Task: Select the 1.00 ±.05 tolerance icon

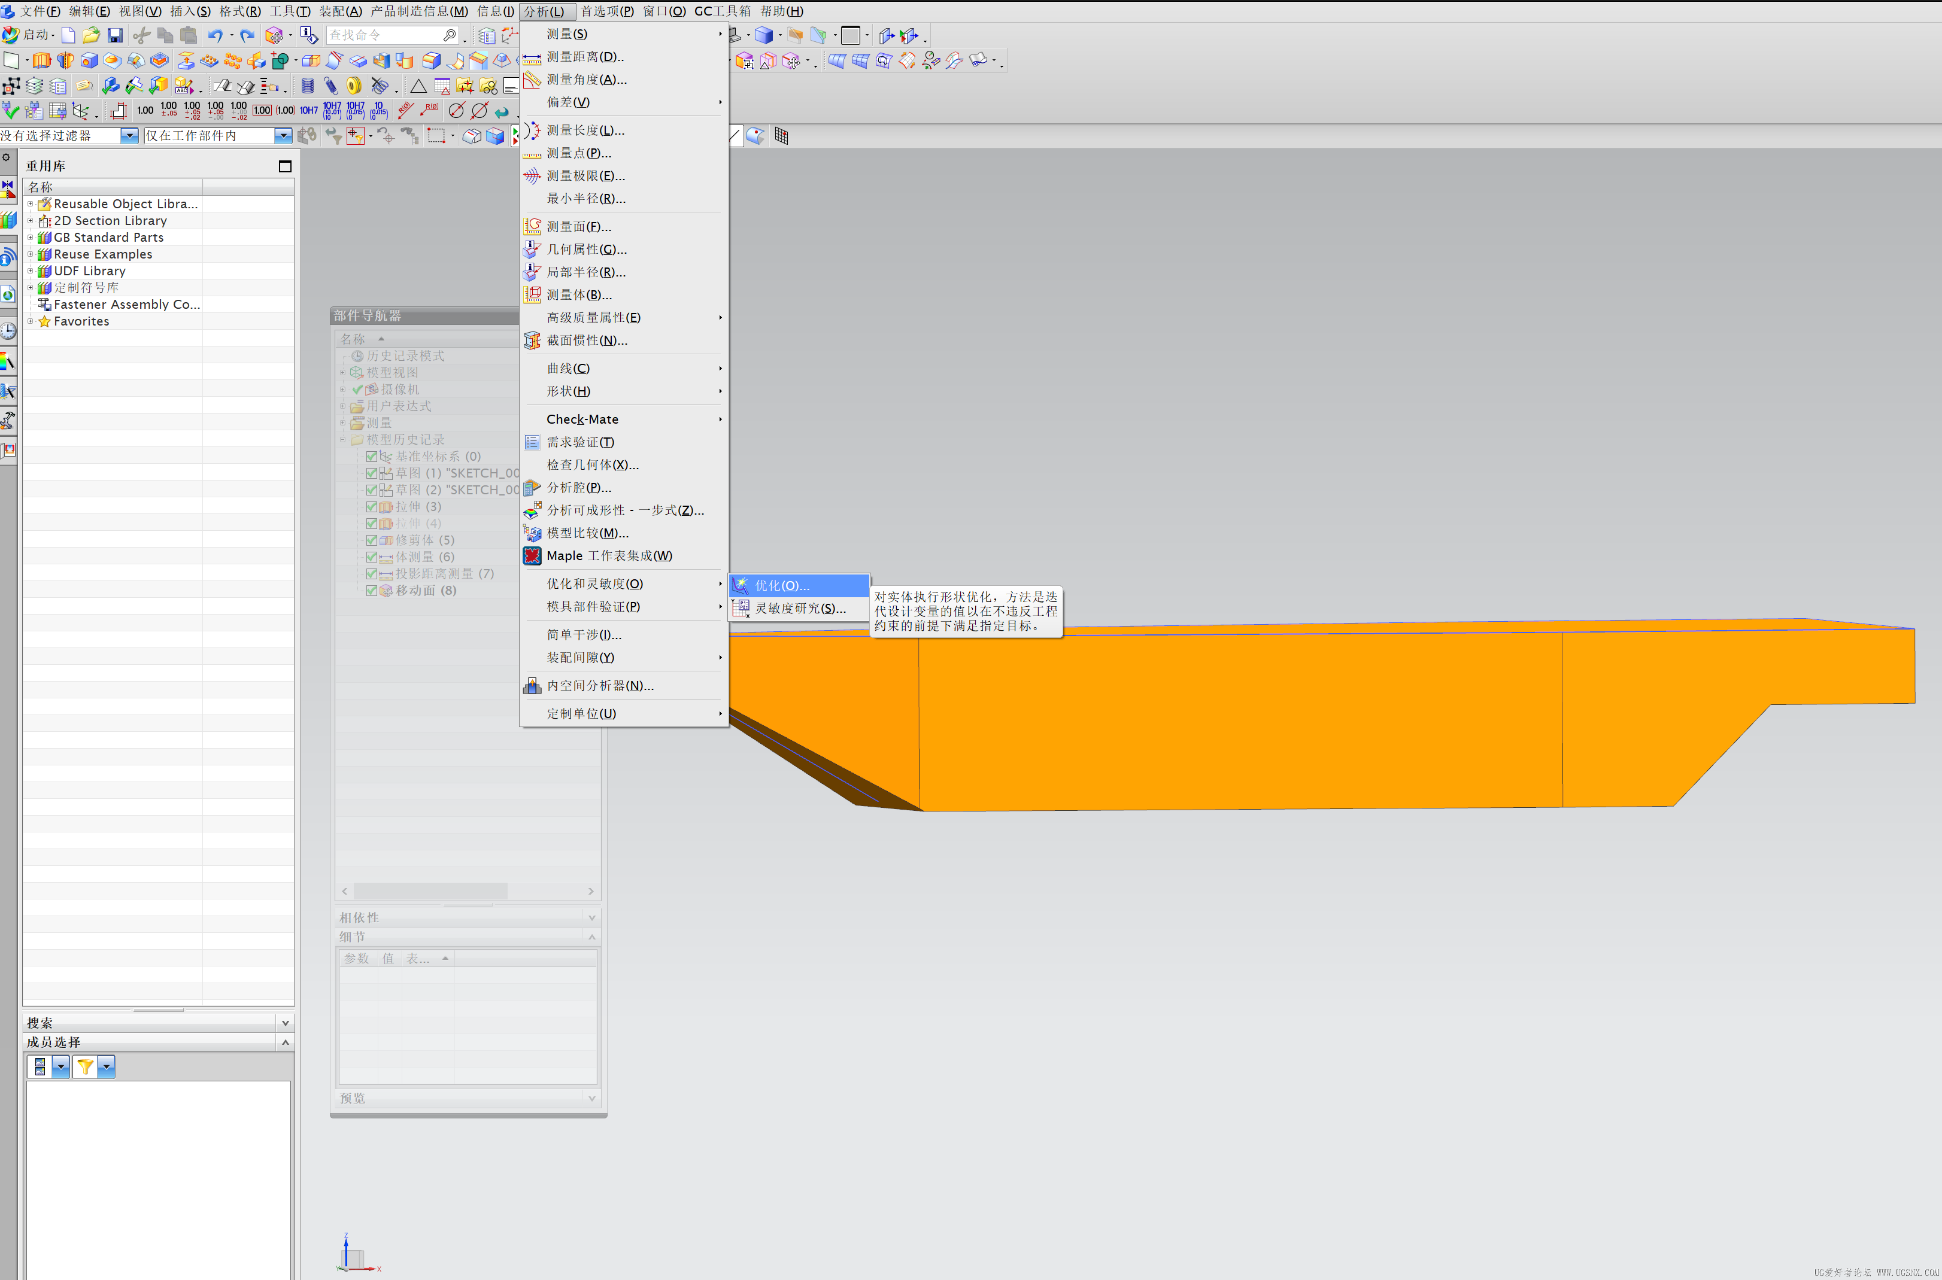Action: pyautogui.click(x=169, y=110)
